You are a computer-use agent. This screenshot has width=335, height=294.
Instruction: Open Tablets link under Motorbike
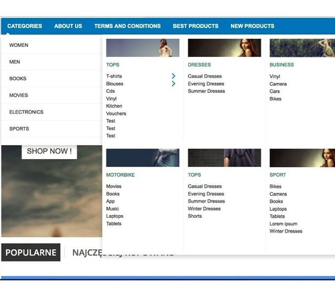114,224
